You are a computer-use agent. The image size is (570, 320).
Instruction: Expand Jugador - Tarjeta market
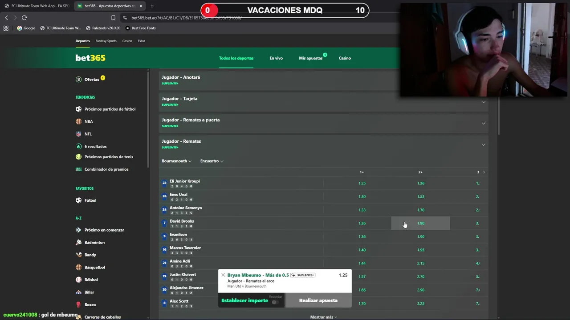pos(323,101)
